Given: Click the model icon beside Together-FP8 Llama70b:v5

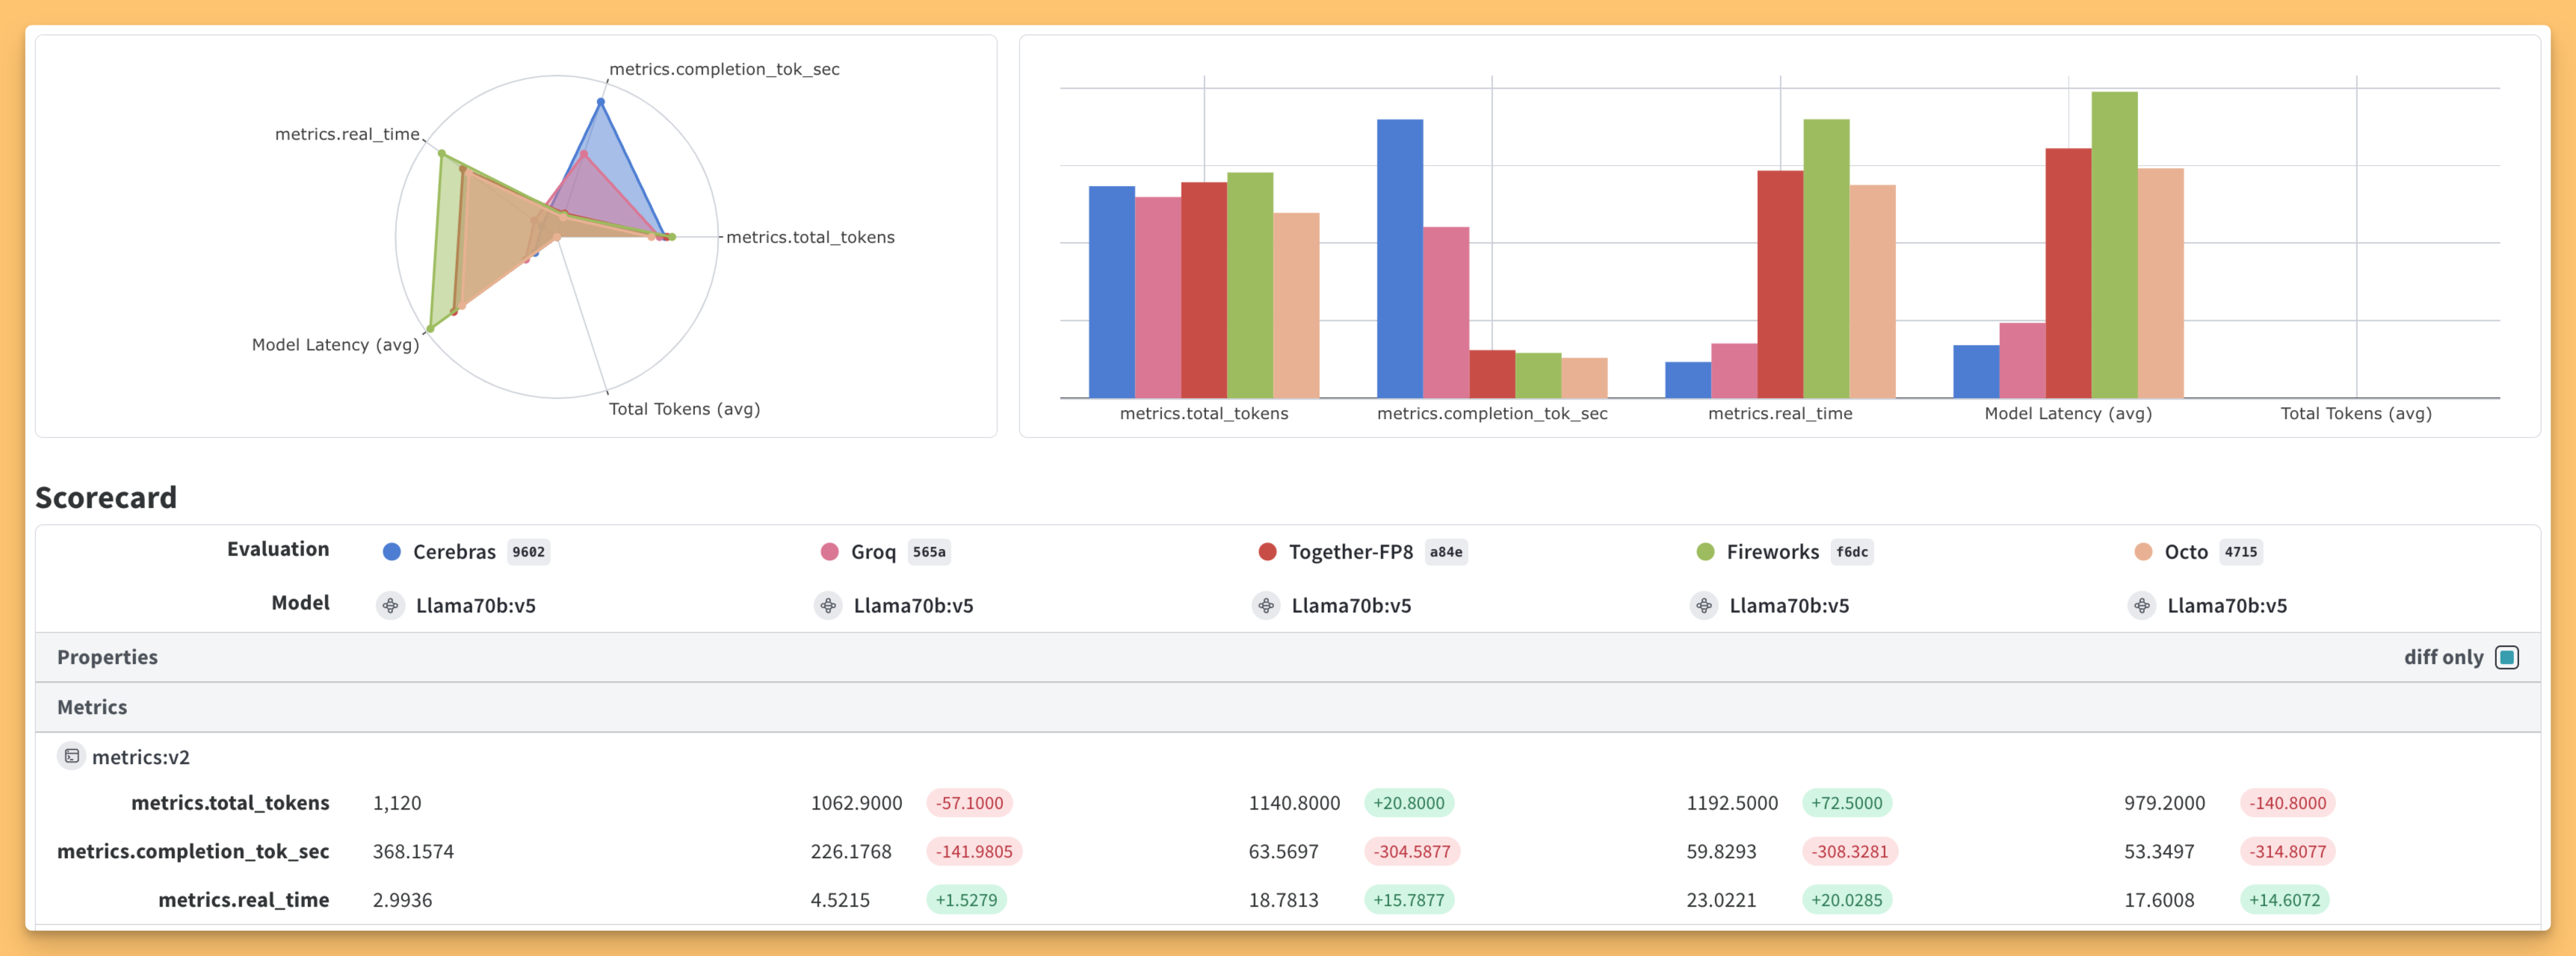Looking at the screenshot, I should (1266, 606).
